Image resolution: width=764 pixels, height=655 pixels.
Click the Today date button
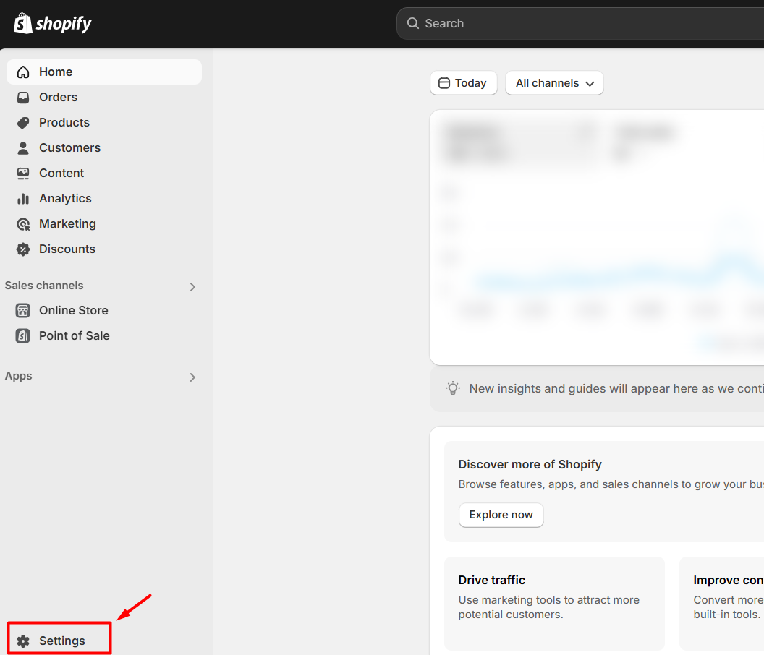pos(463,83)
